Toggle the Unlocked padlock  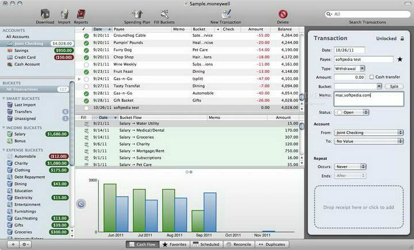click(402, 38)
